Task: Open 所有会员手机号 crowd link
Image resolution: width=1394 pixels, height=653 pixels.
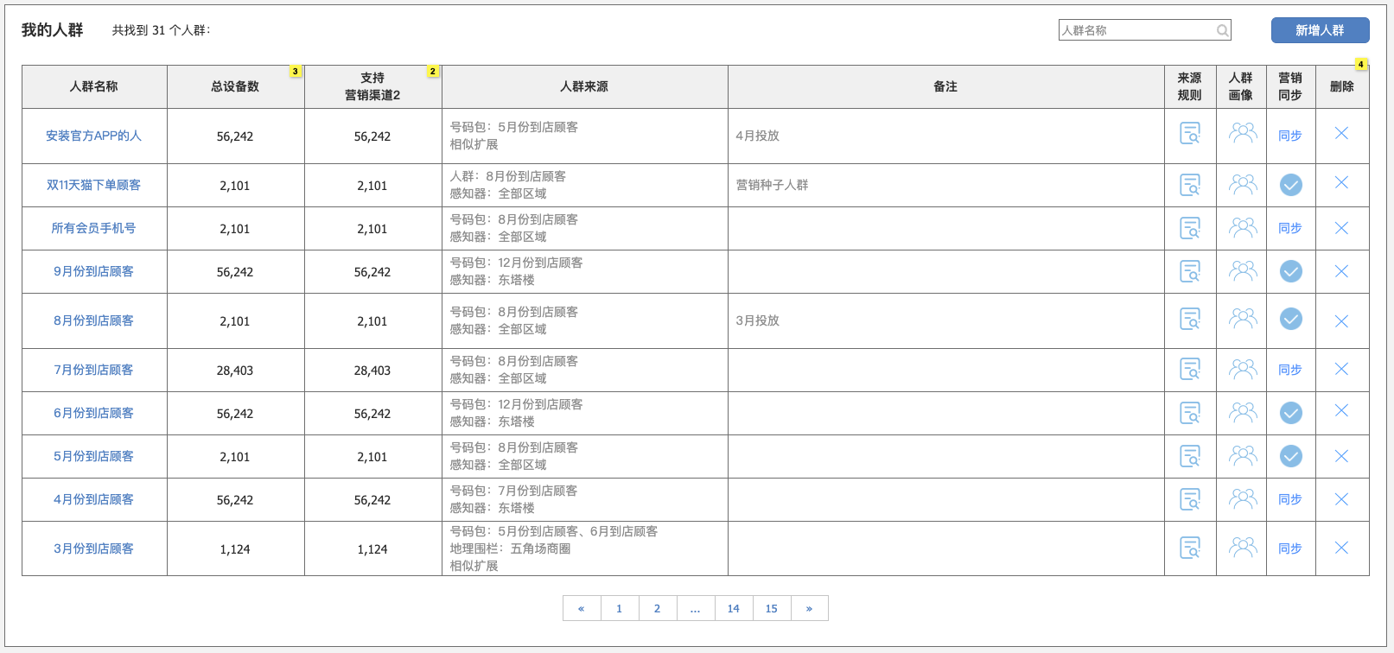Action: click(93, 228)
